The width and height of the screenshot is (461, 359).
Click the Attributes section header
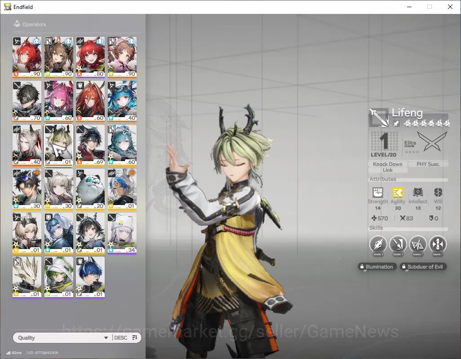(x=383, y=179)
